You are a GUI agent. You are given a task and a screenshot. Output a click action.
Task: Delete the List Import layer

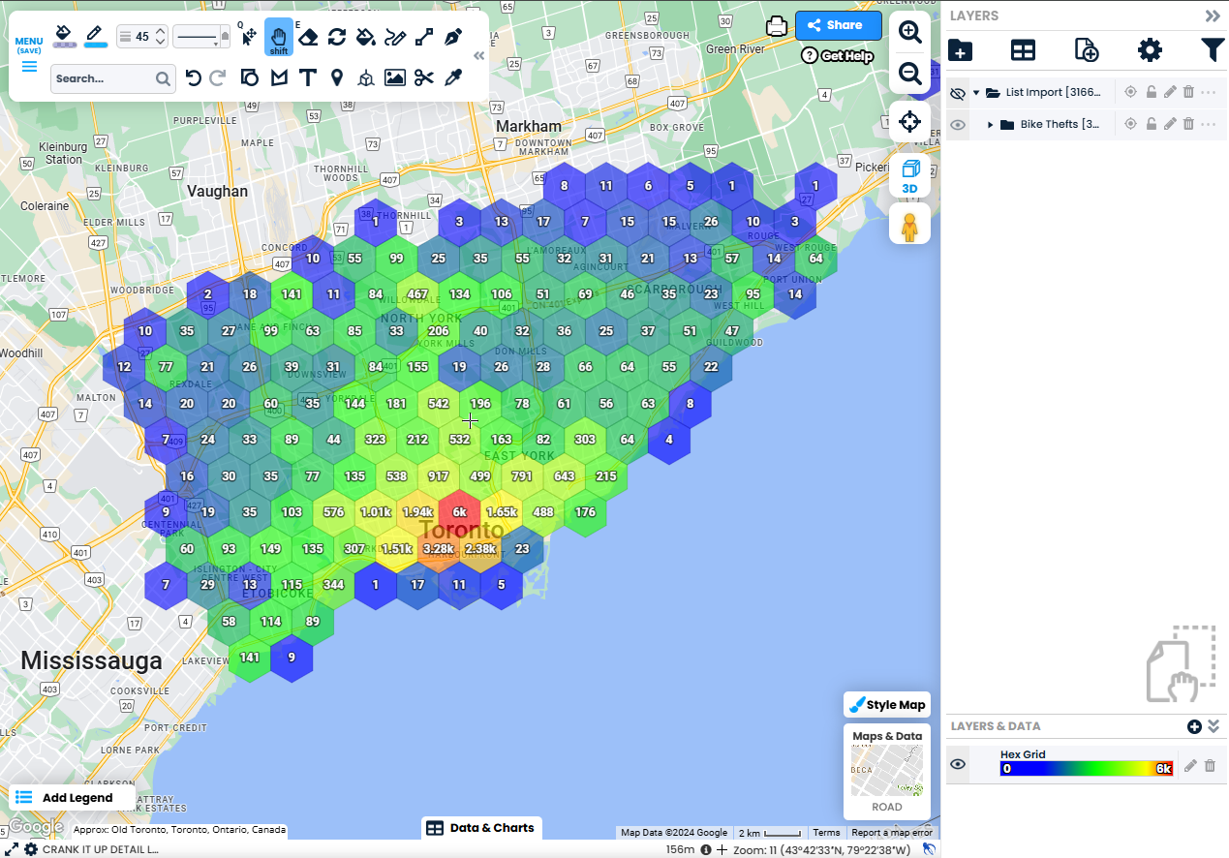1188,93
